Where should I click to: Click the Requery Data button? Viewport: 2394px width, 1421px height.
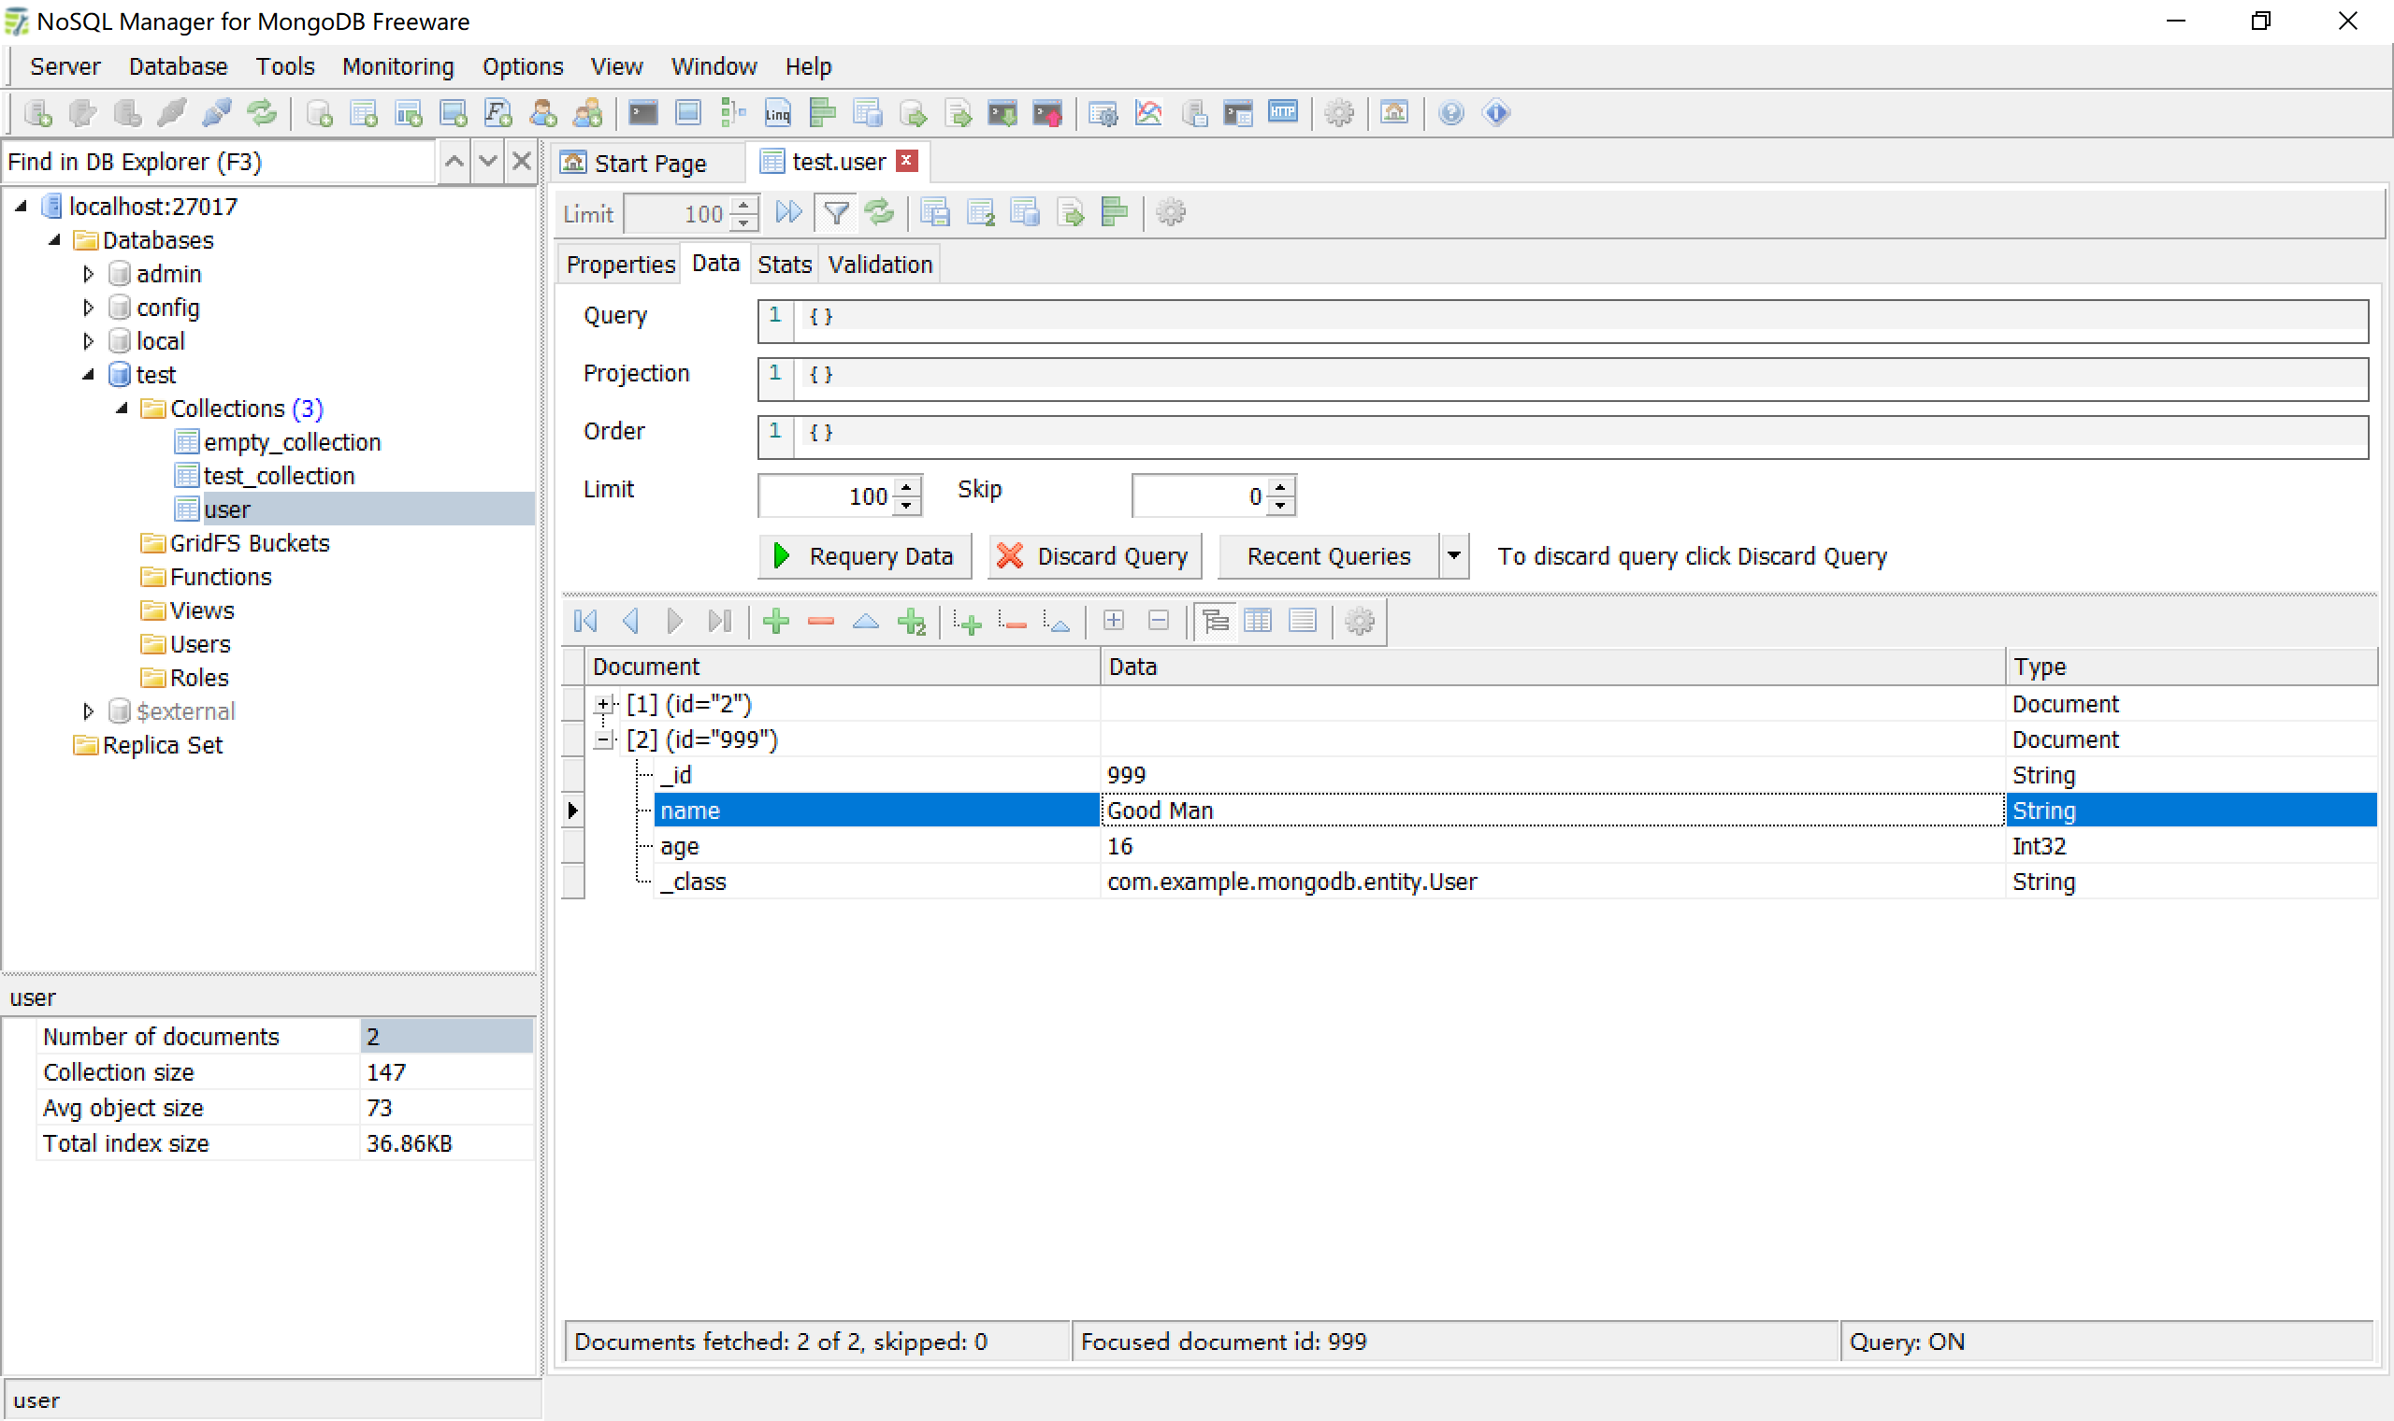864,555
